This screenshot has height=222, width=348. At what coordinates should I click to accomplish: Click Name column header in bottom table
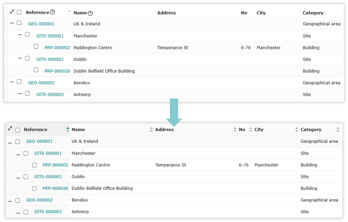click(x=78, y=130)
